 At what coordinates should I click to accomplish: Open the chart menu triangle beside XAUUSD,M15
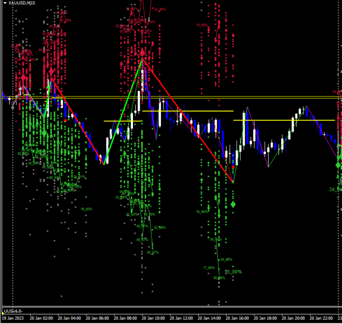5,3
